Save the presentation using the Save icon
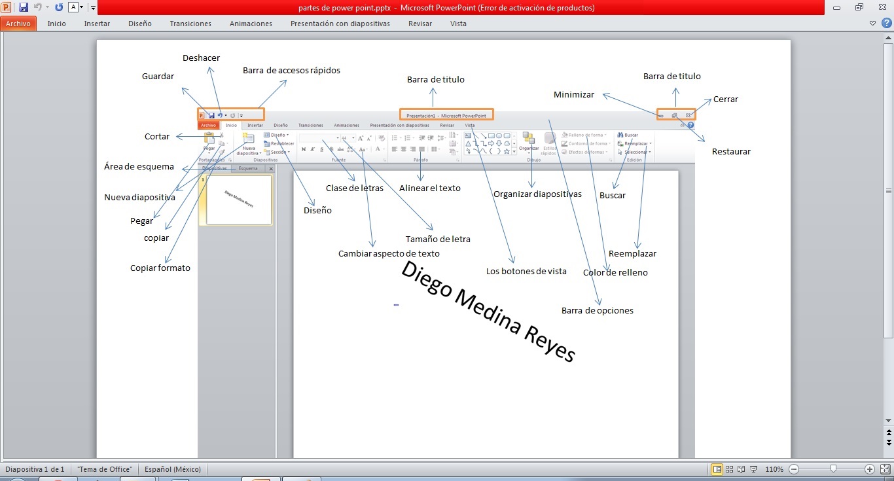This screenshot has height=481, width=894. (24, 7)
